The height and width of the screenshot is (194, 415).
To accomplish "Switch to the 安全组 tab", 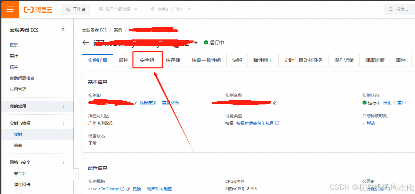I will [x=147, y=60].
